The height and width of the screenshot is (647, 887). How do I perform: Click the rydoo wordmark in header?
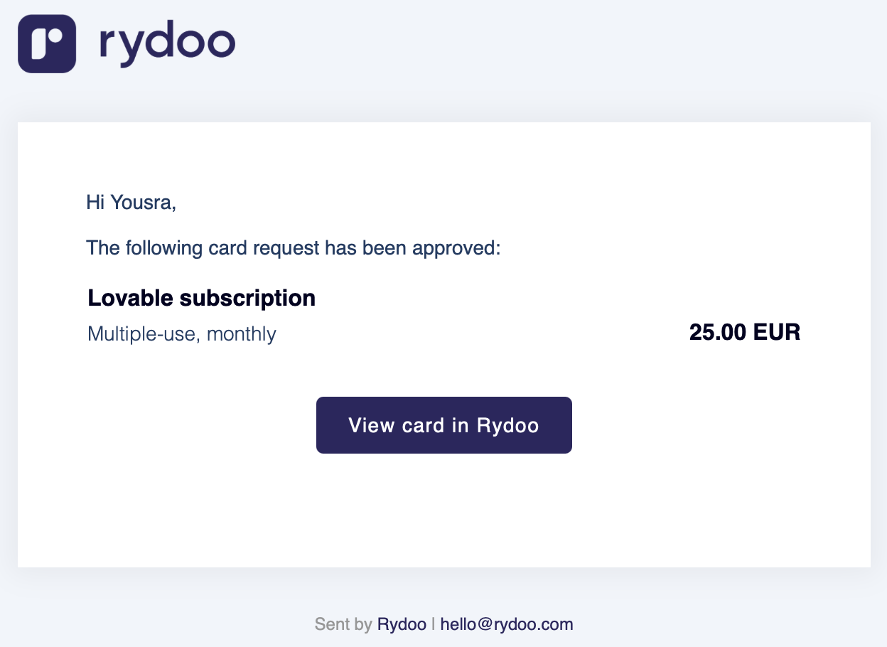[x=167, y=44]
